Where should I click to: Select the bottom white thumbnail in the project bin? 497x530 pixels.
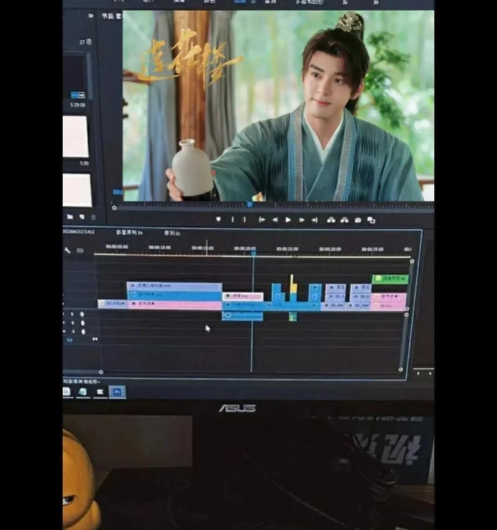click(77, 190)
